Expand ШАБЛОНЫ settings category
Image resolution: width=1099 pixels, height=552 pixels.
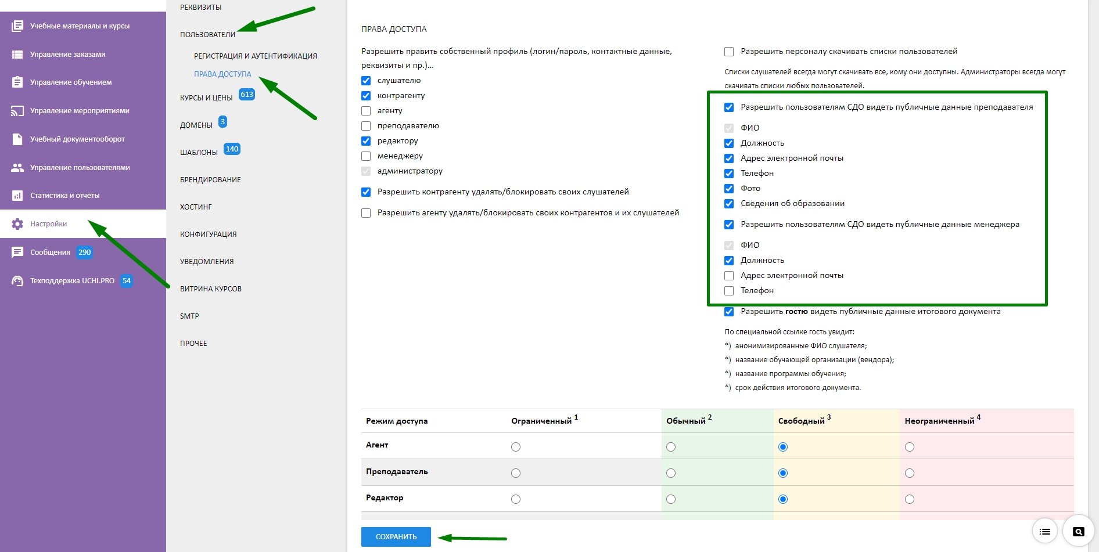click(199, 153)
